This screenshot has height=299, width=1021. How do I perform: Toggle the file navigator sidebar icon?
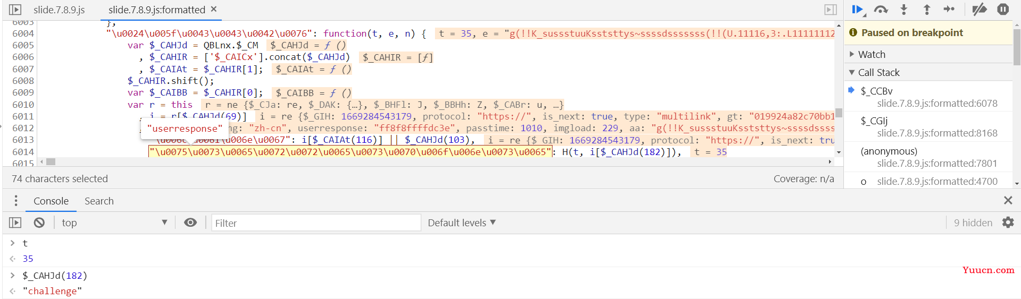pyautogui.click(x=15, y=10)
